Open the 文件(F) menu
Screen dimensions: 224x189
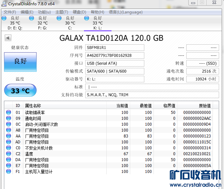(x=10, y=12)
